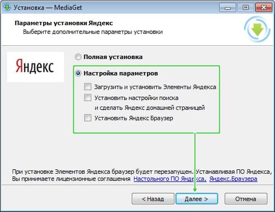The height and width of the screenshot is (212, 275).
Task: Click the MediaGet installer icon in title bar
Action: click(7, 8)
